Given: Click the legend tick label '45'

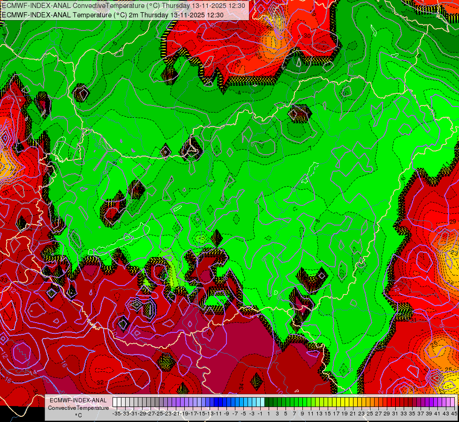Looking at the screenshot, I should pyautogui.click(x=454, y=414).
